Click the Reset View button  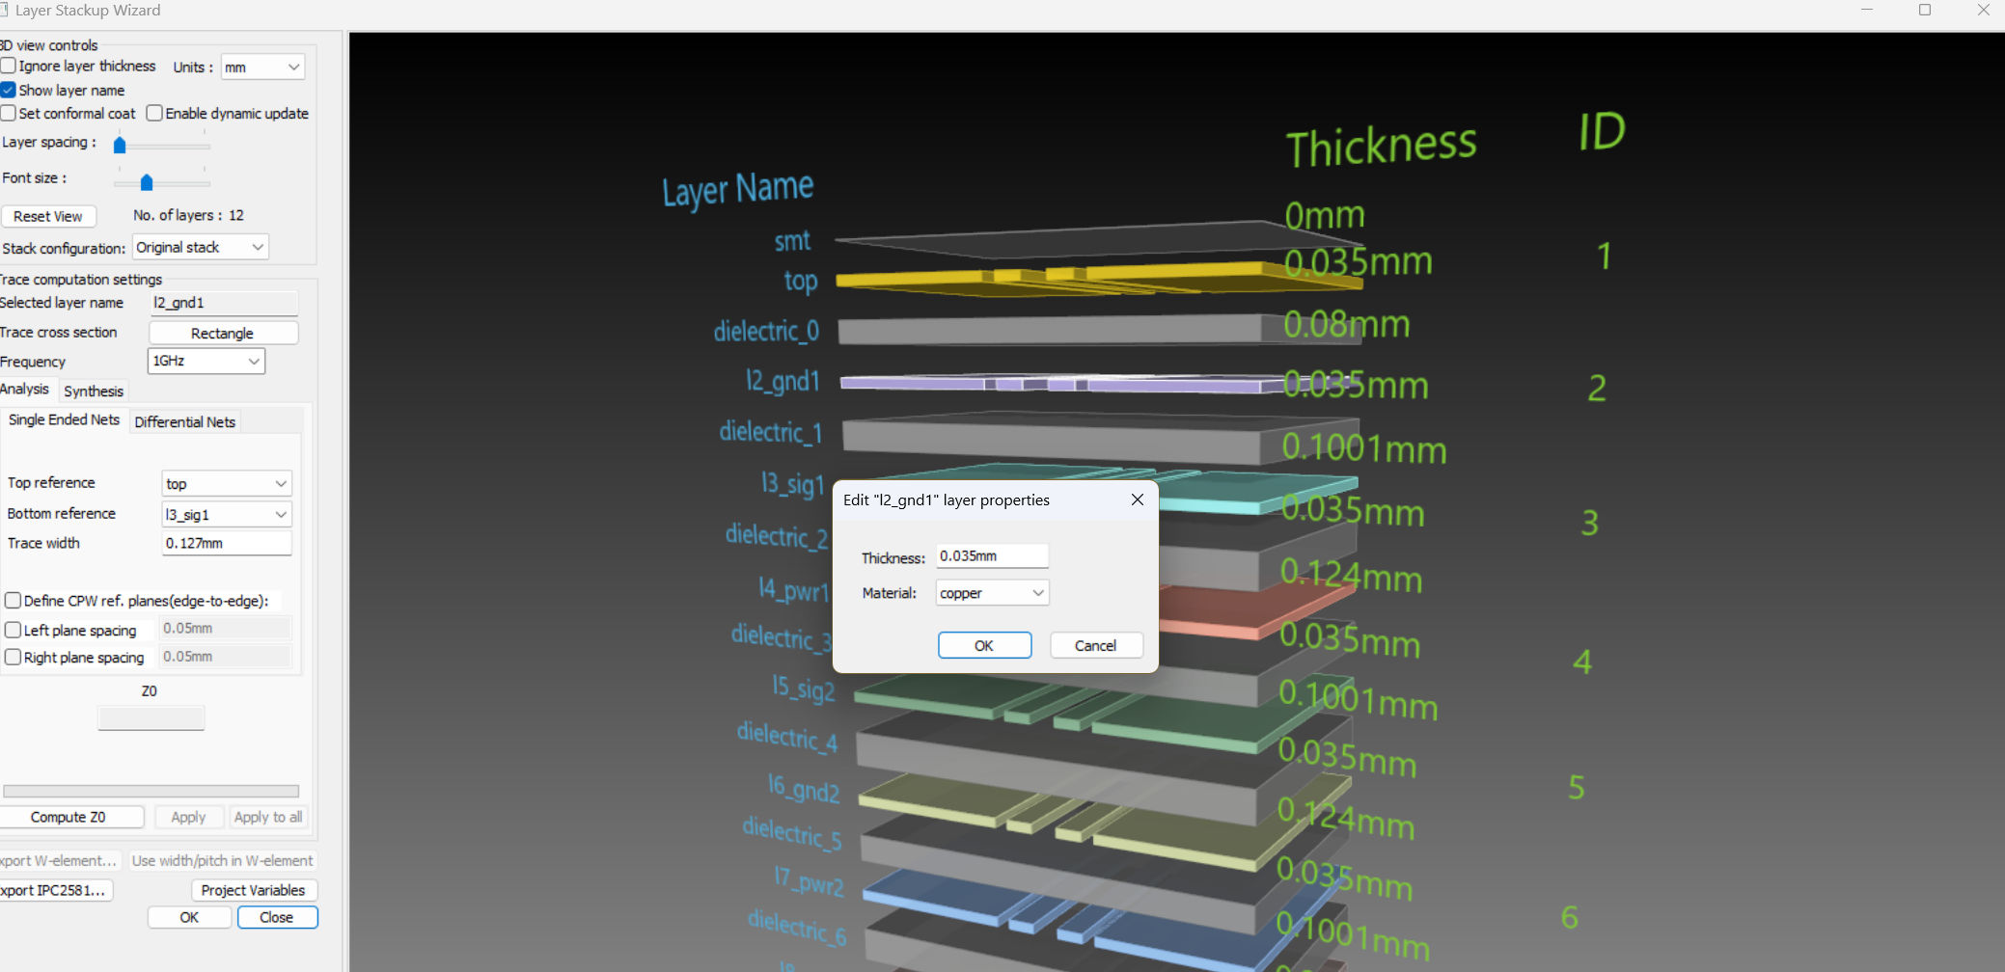click(48, 216)
